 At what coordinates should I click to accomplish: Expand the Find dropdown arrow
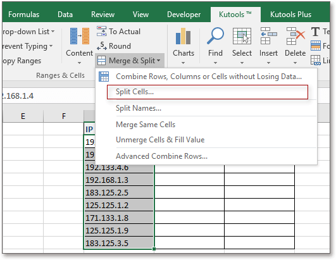(215, 63)
